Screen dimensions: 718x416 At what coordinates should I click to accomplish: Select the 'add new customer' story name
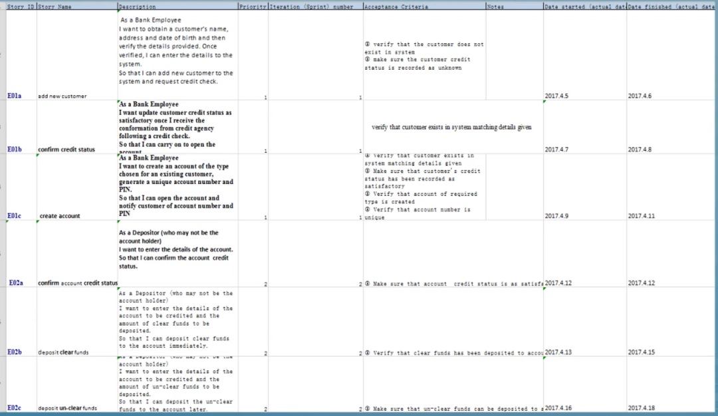pyautogui.click(x=62, y=96)
